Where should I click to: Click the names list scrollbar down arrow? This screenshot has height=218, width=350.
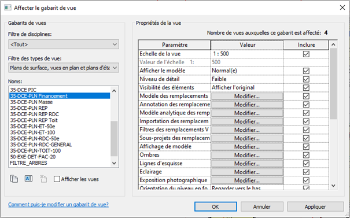point(114,163)
